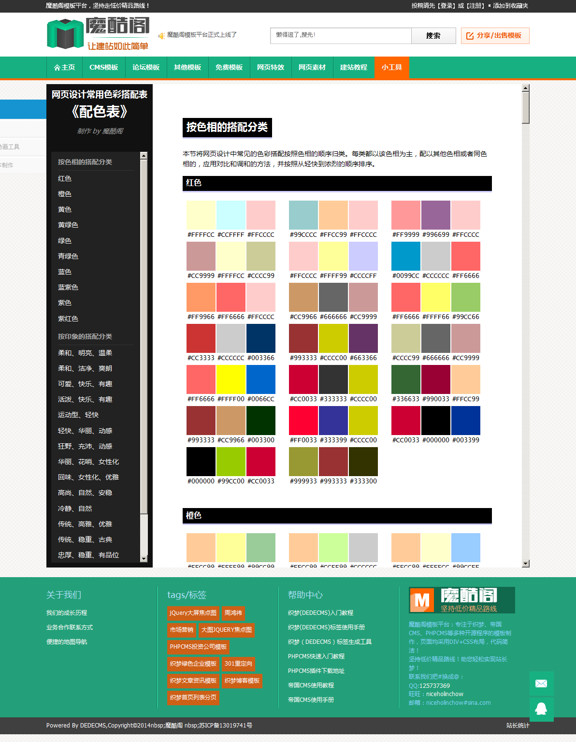Click the QQ penguin floating icon
This screenshot has width=576, height=742.
coord(541,709)
